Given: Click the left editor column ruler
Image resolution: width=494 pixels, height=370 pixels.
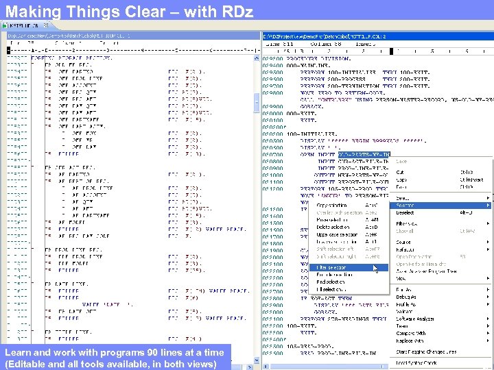Looking at the screenshot, I should (x=134, y=50).
